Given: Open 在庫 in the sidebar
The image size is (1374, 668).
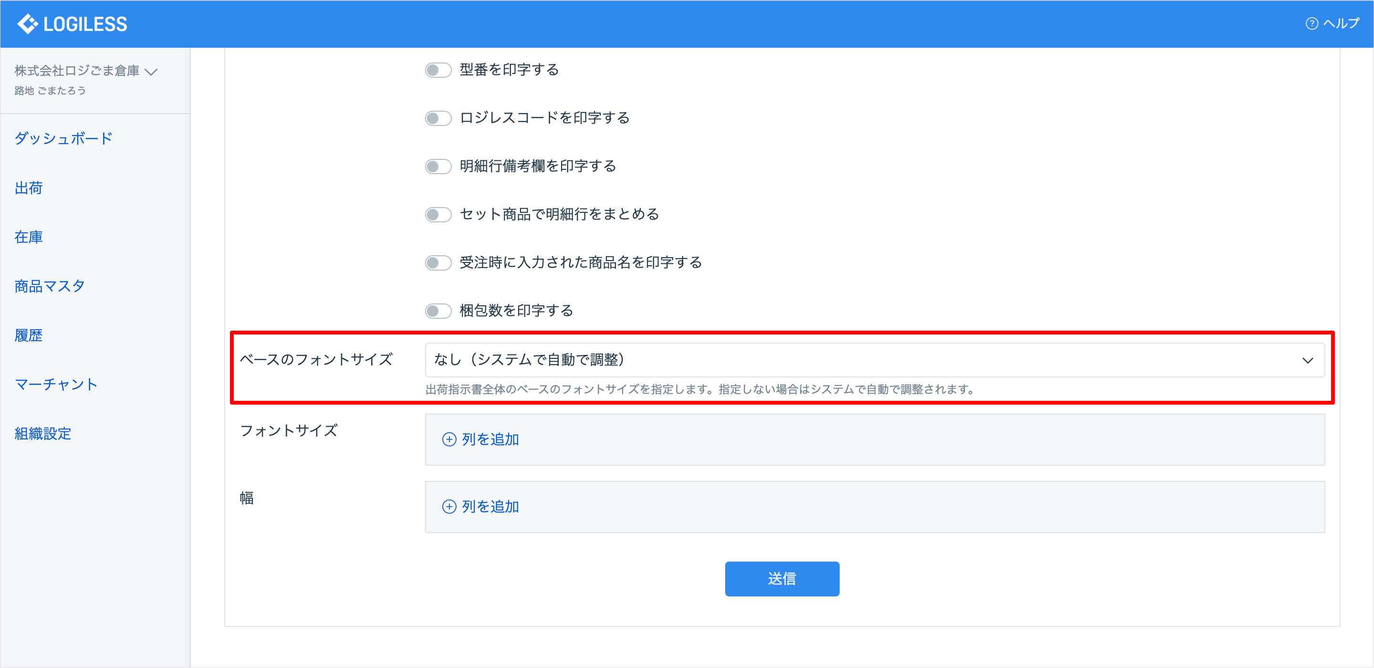Looking at the screenshot, I should [x=28, y=237].
